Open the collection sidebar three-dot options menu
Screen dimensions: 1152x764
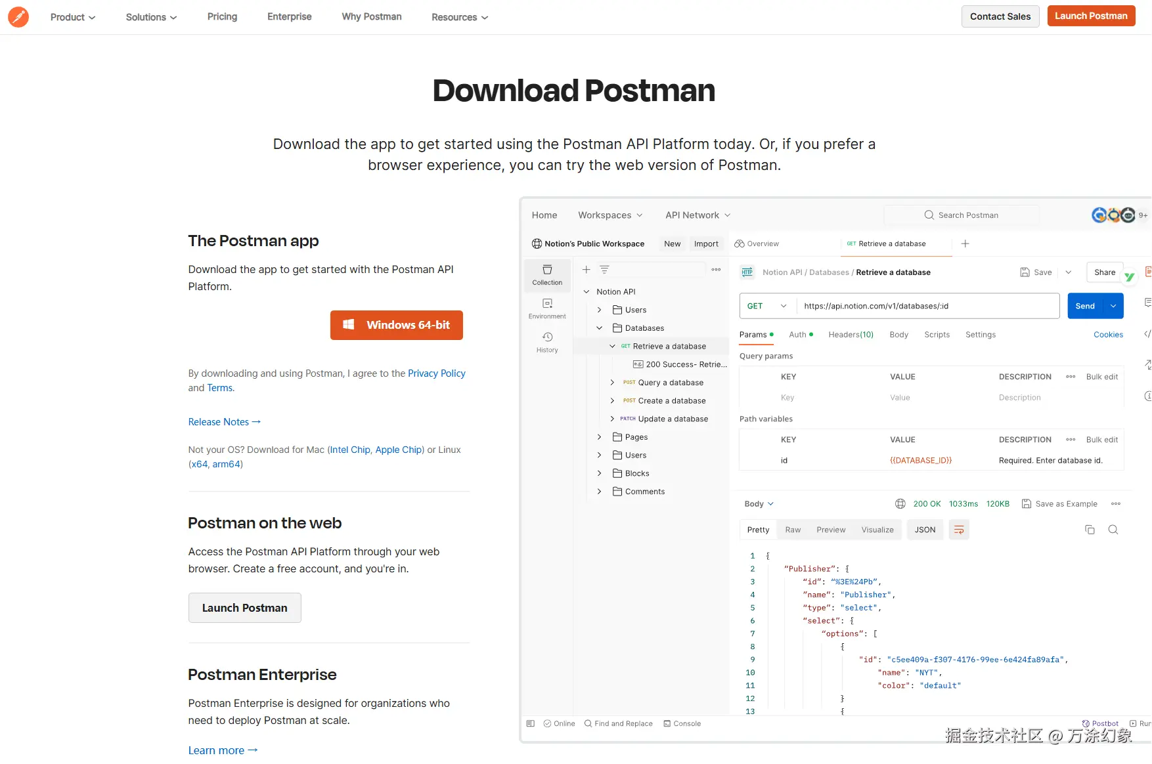(716, 270)
